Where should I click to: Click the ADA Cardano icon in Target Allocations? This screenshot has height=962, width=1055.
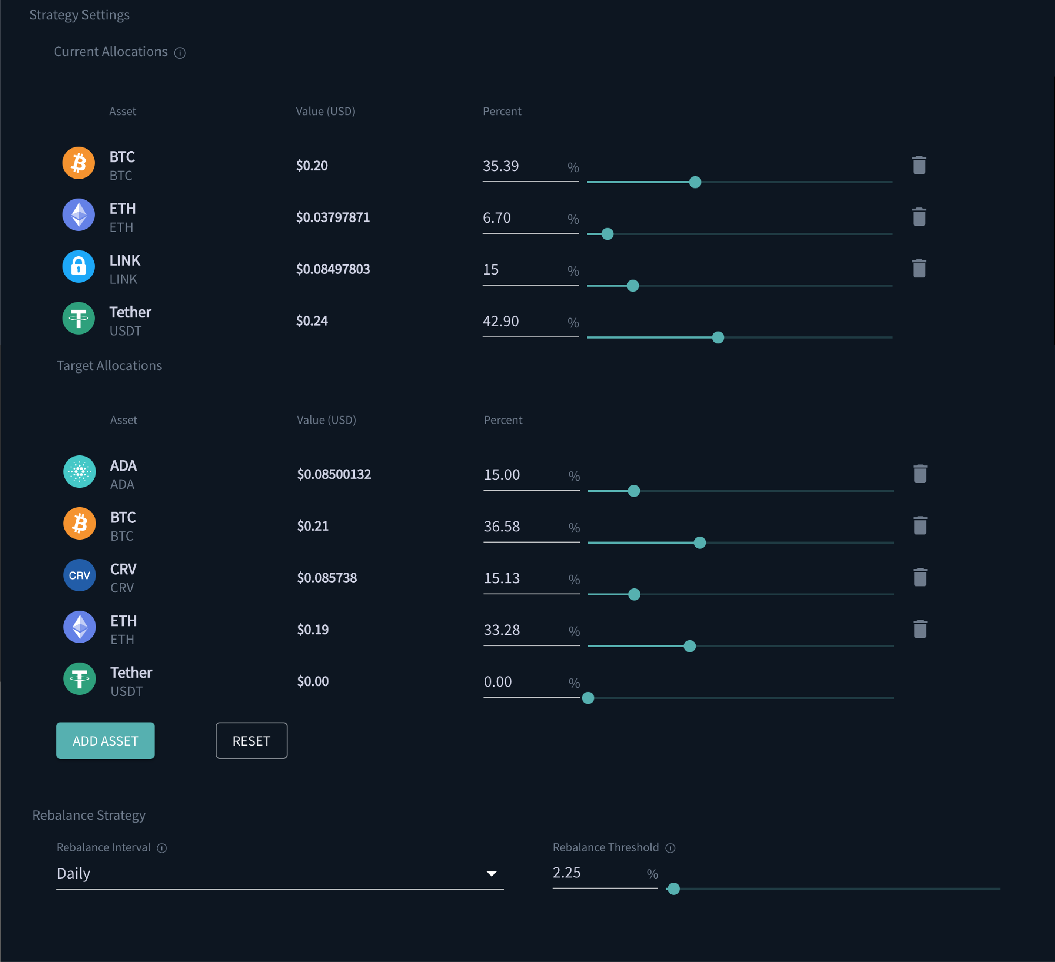(80, 472)
